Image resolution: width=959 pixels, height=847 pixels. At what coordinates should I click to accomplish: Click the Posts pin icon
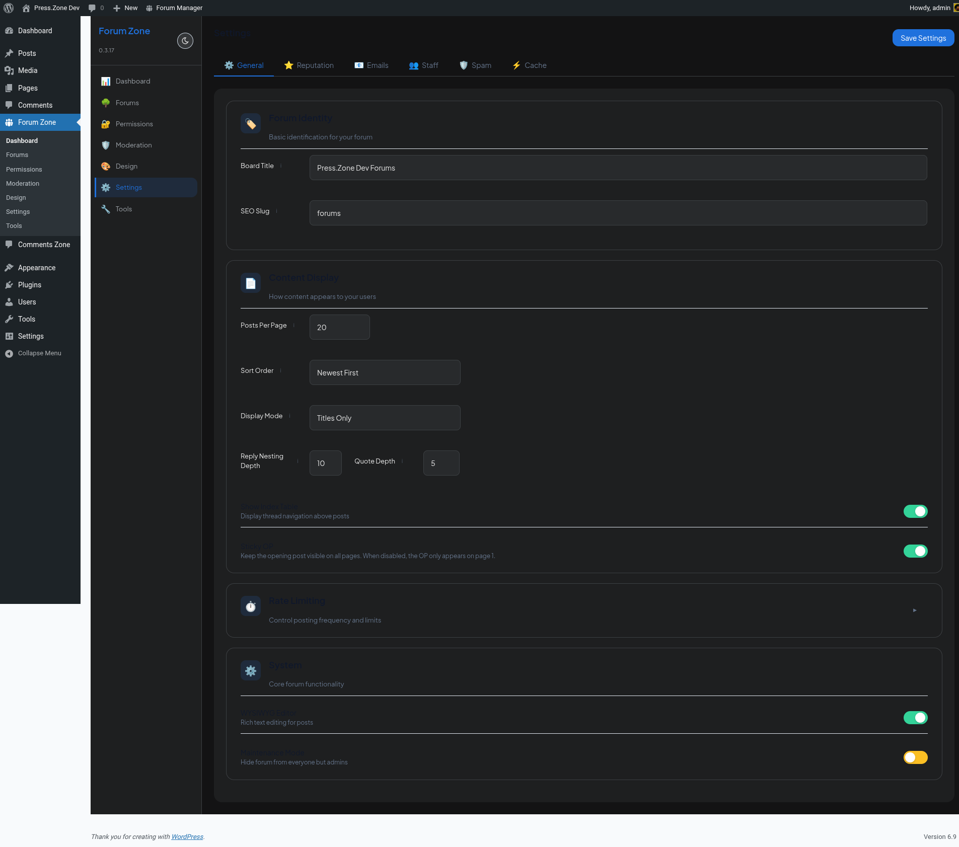[x=9, y=53]
